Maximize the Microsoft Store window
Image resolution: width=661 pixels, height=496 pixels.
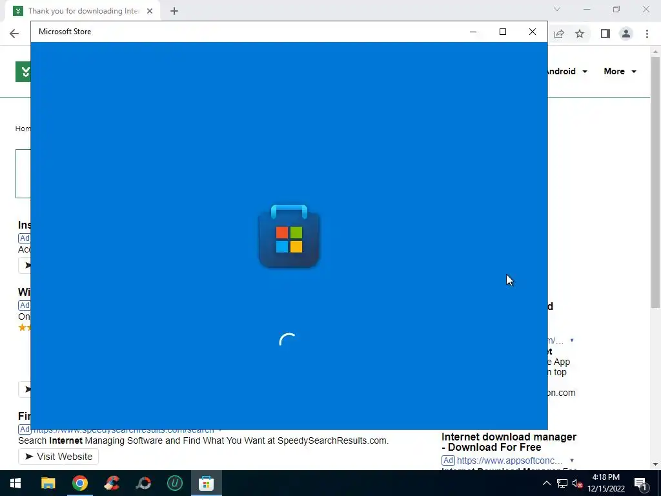[x=502, y=32]
